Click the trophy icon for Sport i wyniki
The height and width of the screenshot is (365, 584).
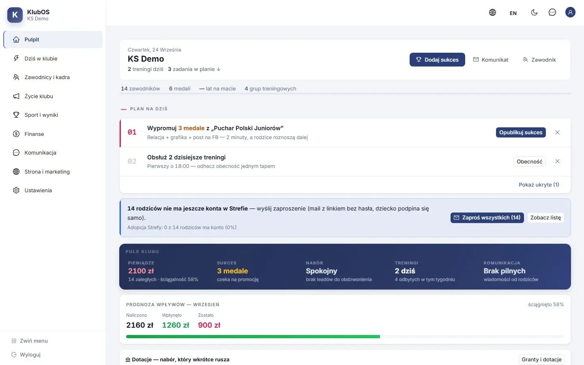pyautogui.click(x=16, y=115)
